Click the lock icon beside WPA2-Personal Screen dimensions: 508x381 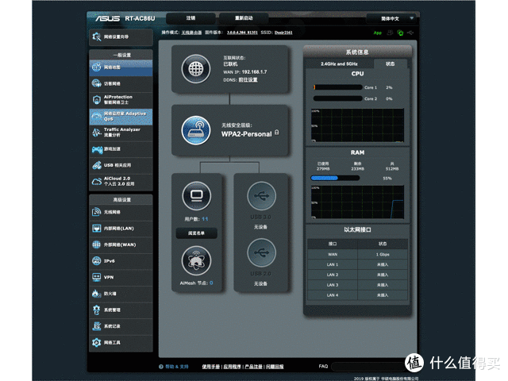point(277,133)
